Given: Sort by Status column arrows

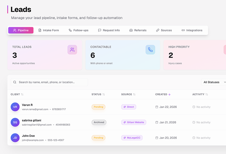Looking at the screenshot, I should (x=104, y=94).
